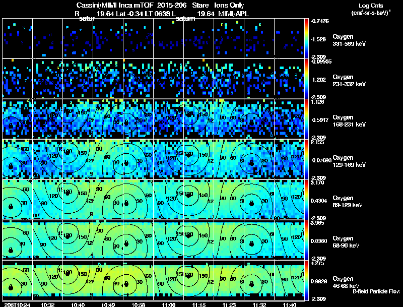This screenshot has width=403, height=307.
Task: Select the Oxygen 168-231 keV color scale
Action: coord(307,119)
